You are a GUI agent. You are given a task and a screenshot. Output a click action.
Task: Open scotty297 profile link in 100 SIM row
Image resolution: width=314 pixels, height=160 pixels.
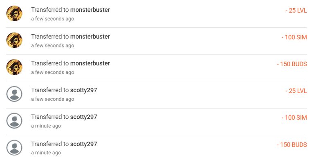click(83, 117)
